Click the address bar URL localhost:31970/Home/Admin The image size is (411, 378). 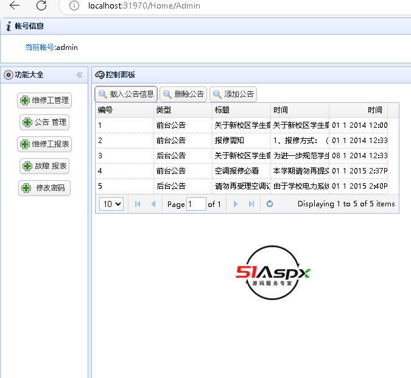(x=144, y=5)
